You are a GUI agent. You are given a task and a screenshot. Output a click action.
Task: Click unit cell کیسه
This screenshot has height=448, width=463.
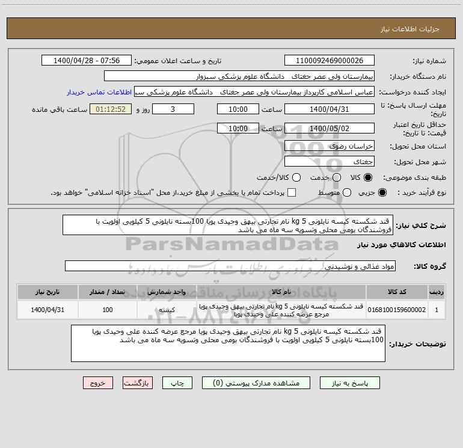pyautogui.click(x=167, y=310)
